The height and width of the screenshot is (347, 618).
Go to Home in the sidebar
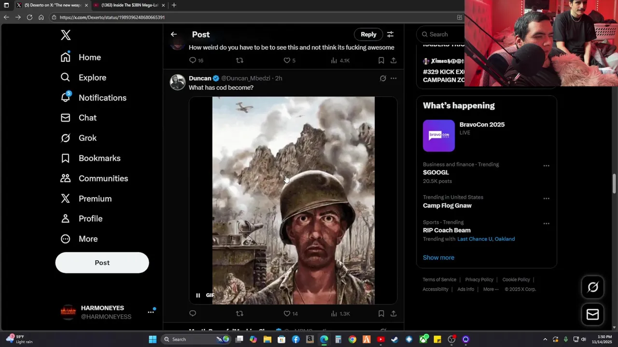point(81,57)
